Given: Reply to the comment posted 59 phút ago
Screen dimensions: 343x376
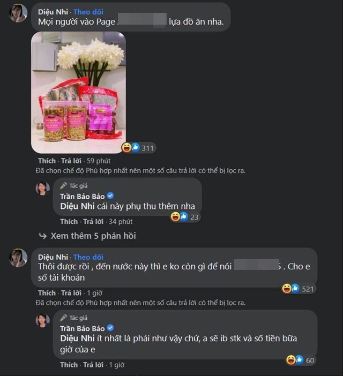Looking at the screenshot, I should tap(71, 161).
